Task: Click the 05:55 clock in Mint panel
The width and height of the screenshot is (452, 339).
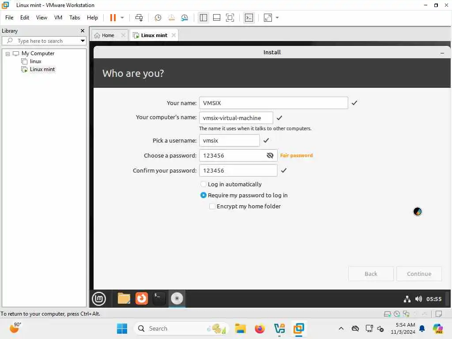Action: click(x=434, y=299)
